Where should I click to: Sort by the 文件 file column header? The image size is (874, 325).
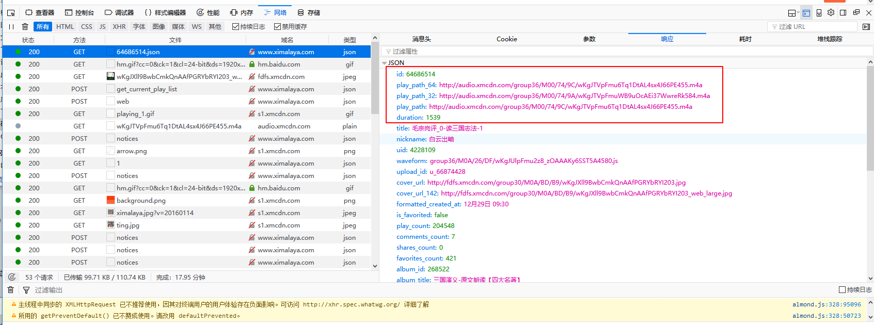coord(176,40)
